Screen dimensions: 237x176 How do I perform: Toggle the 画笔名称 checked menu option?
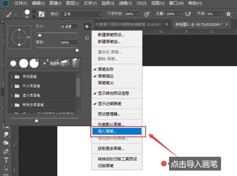point(106,69)
